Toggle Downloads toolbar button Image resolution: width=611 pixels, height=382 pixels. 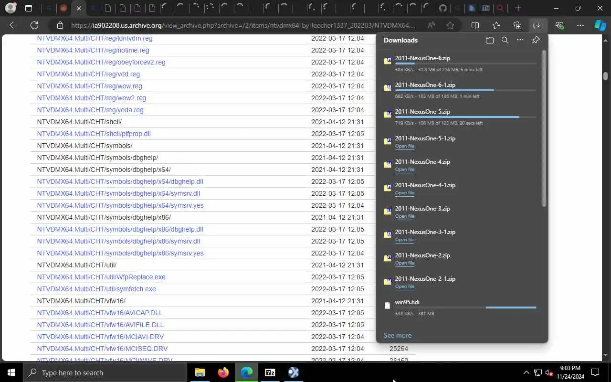(x=537, y=25)
